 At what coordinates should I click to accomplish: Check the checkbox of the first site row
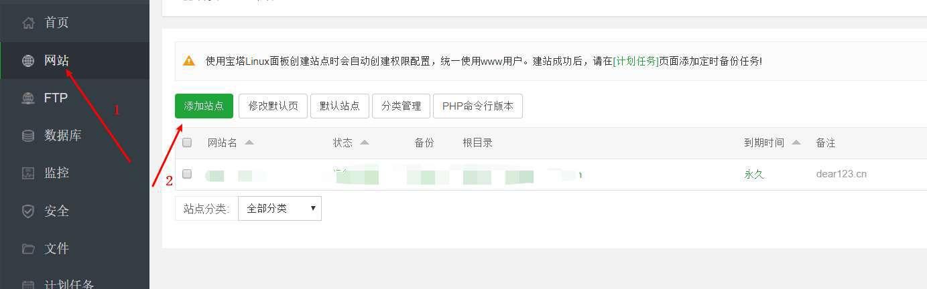point(187,174)
